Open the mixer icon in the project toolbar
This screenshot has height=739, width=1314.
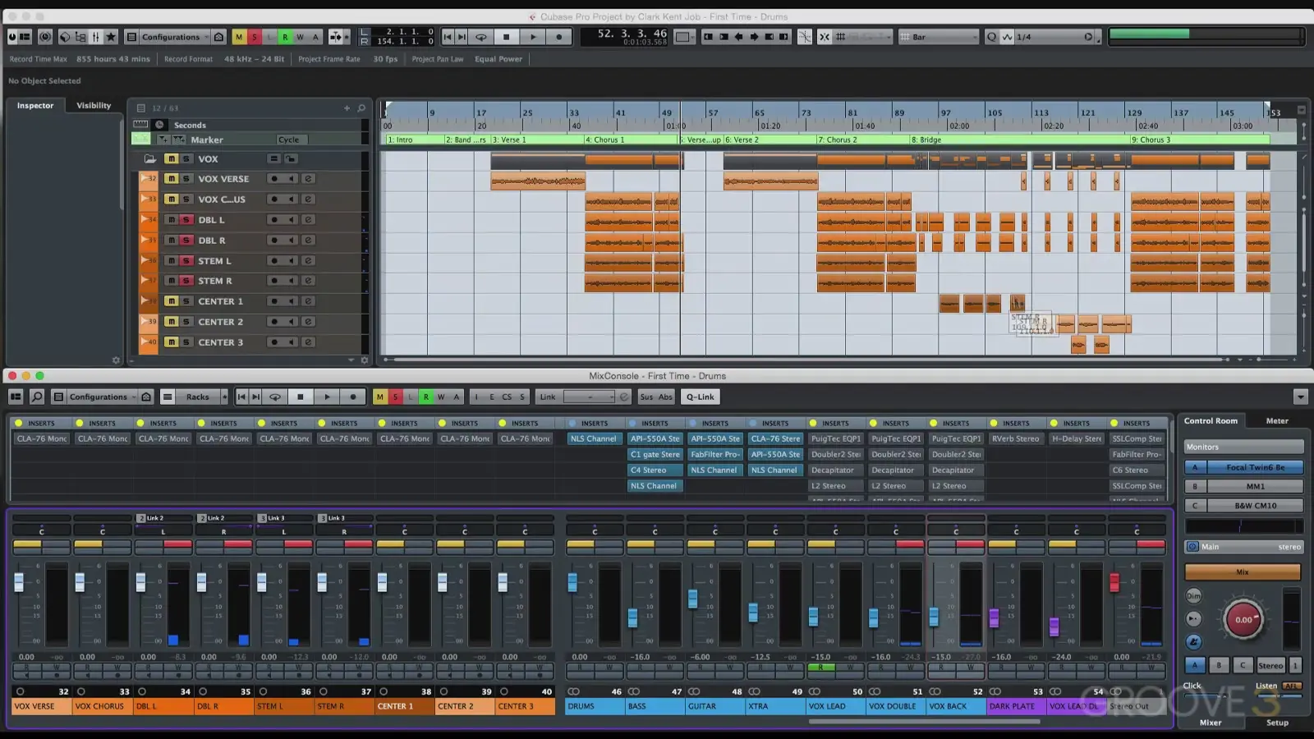[95, 37]
